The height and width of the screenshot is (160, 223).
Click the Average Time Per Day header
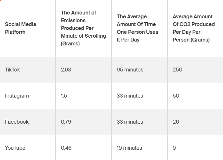click(x=137, y=28)
